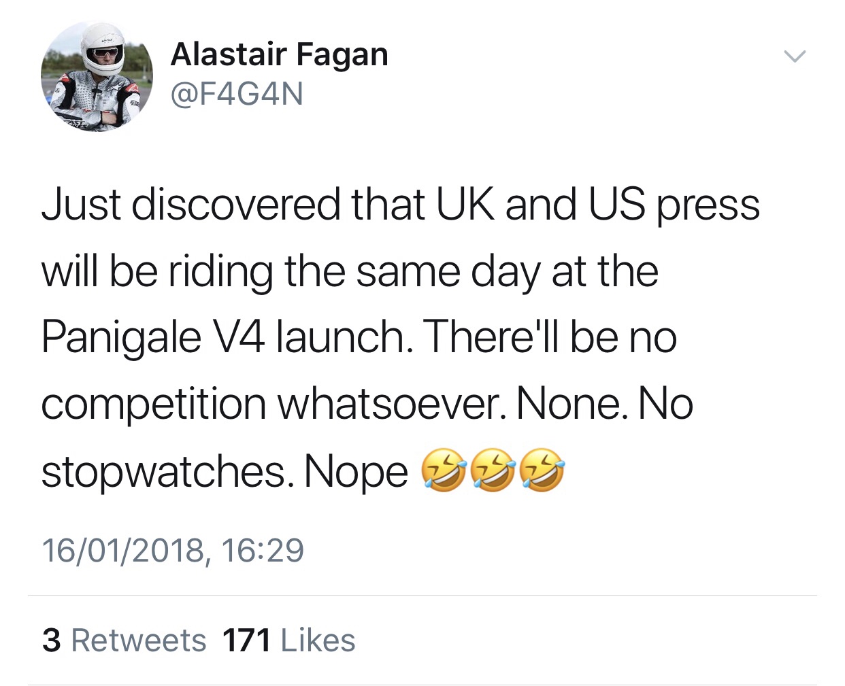Click the words "Panigale V4" in tweet
The width and height of the screenshot is (845, 686).
[155, 338]
